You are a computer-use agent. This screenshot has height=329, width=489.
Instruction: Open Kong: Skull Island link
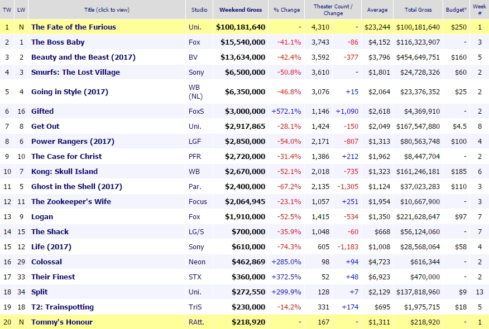[x=64, y=171]
